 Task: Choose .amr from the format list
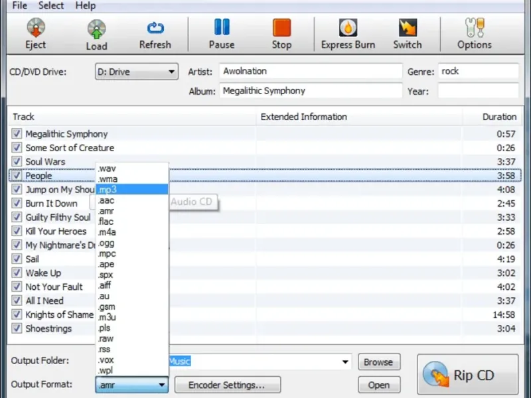[132, 211]
